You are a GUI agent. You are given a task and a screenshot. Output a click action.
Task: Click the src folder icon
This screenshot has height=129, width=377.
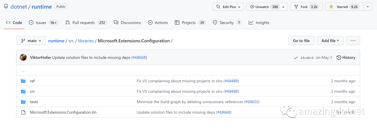coord(23,91)
